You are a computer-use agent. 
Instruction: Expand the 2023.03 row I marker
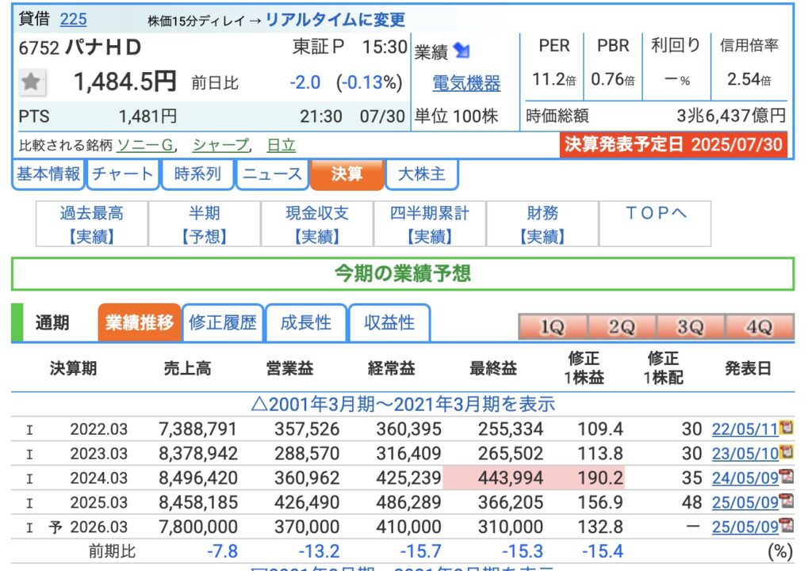(29, 454)
